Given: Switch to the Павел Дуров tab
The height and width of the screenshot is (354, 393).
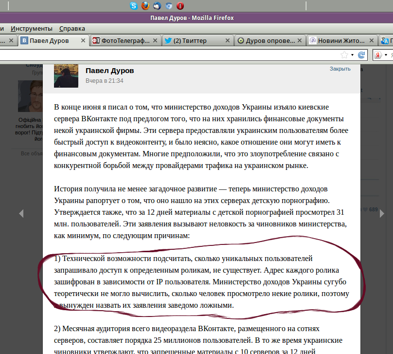Looking at the screenshot, I should pyautogui.click(x=54, y=40).
